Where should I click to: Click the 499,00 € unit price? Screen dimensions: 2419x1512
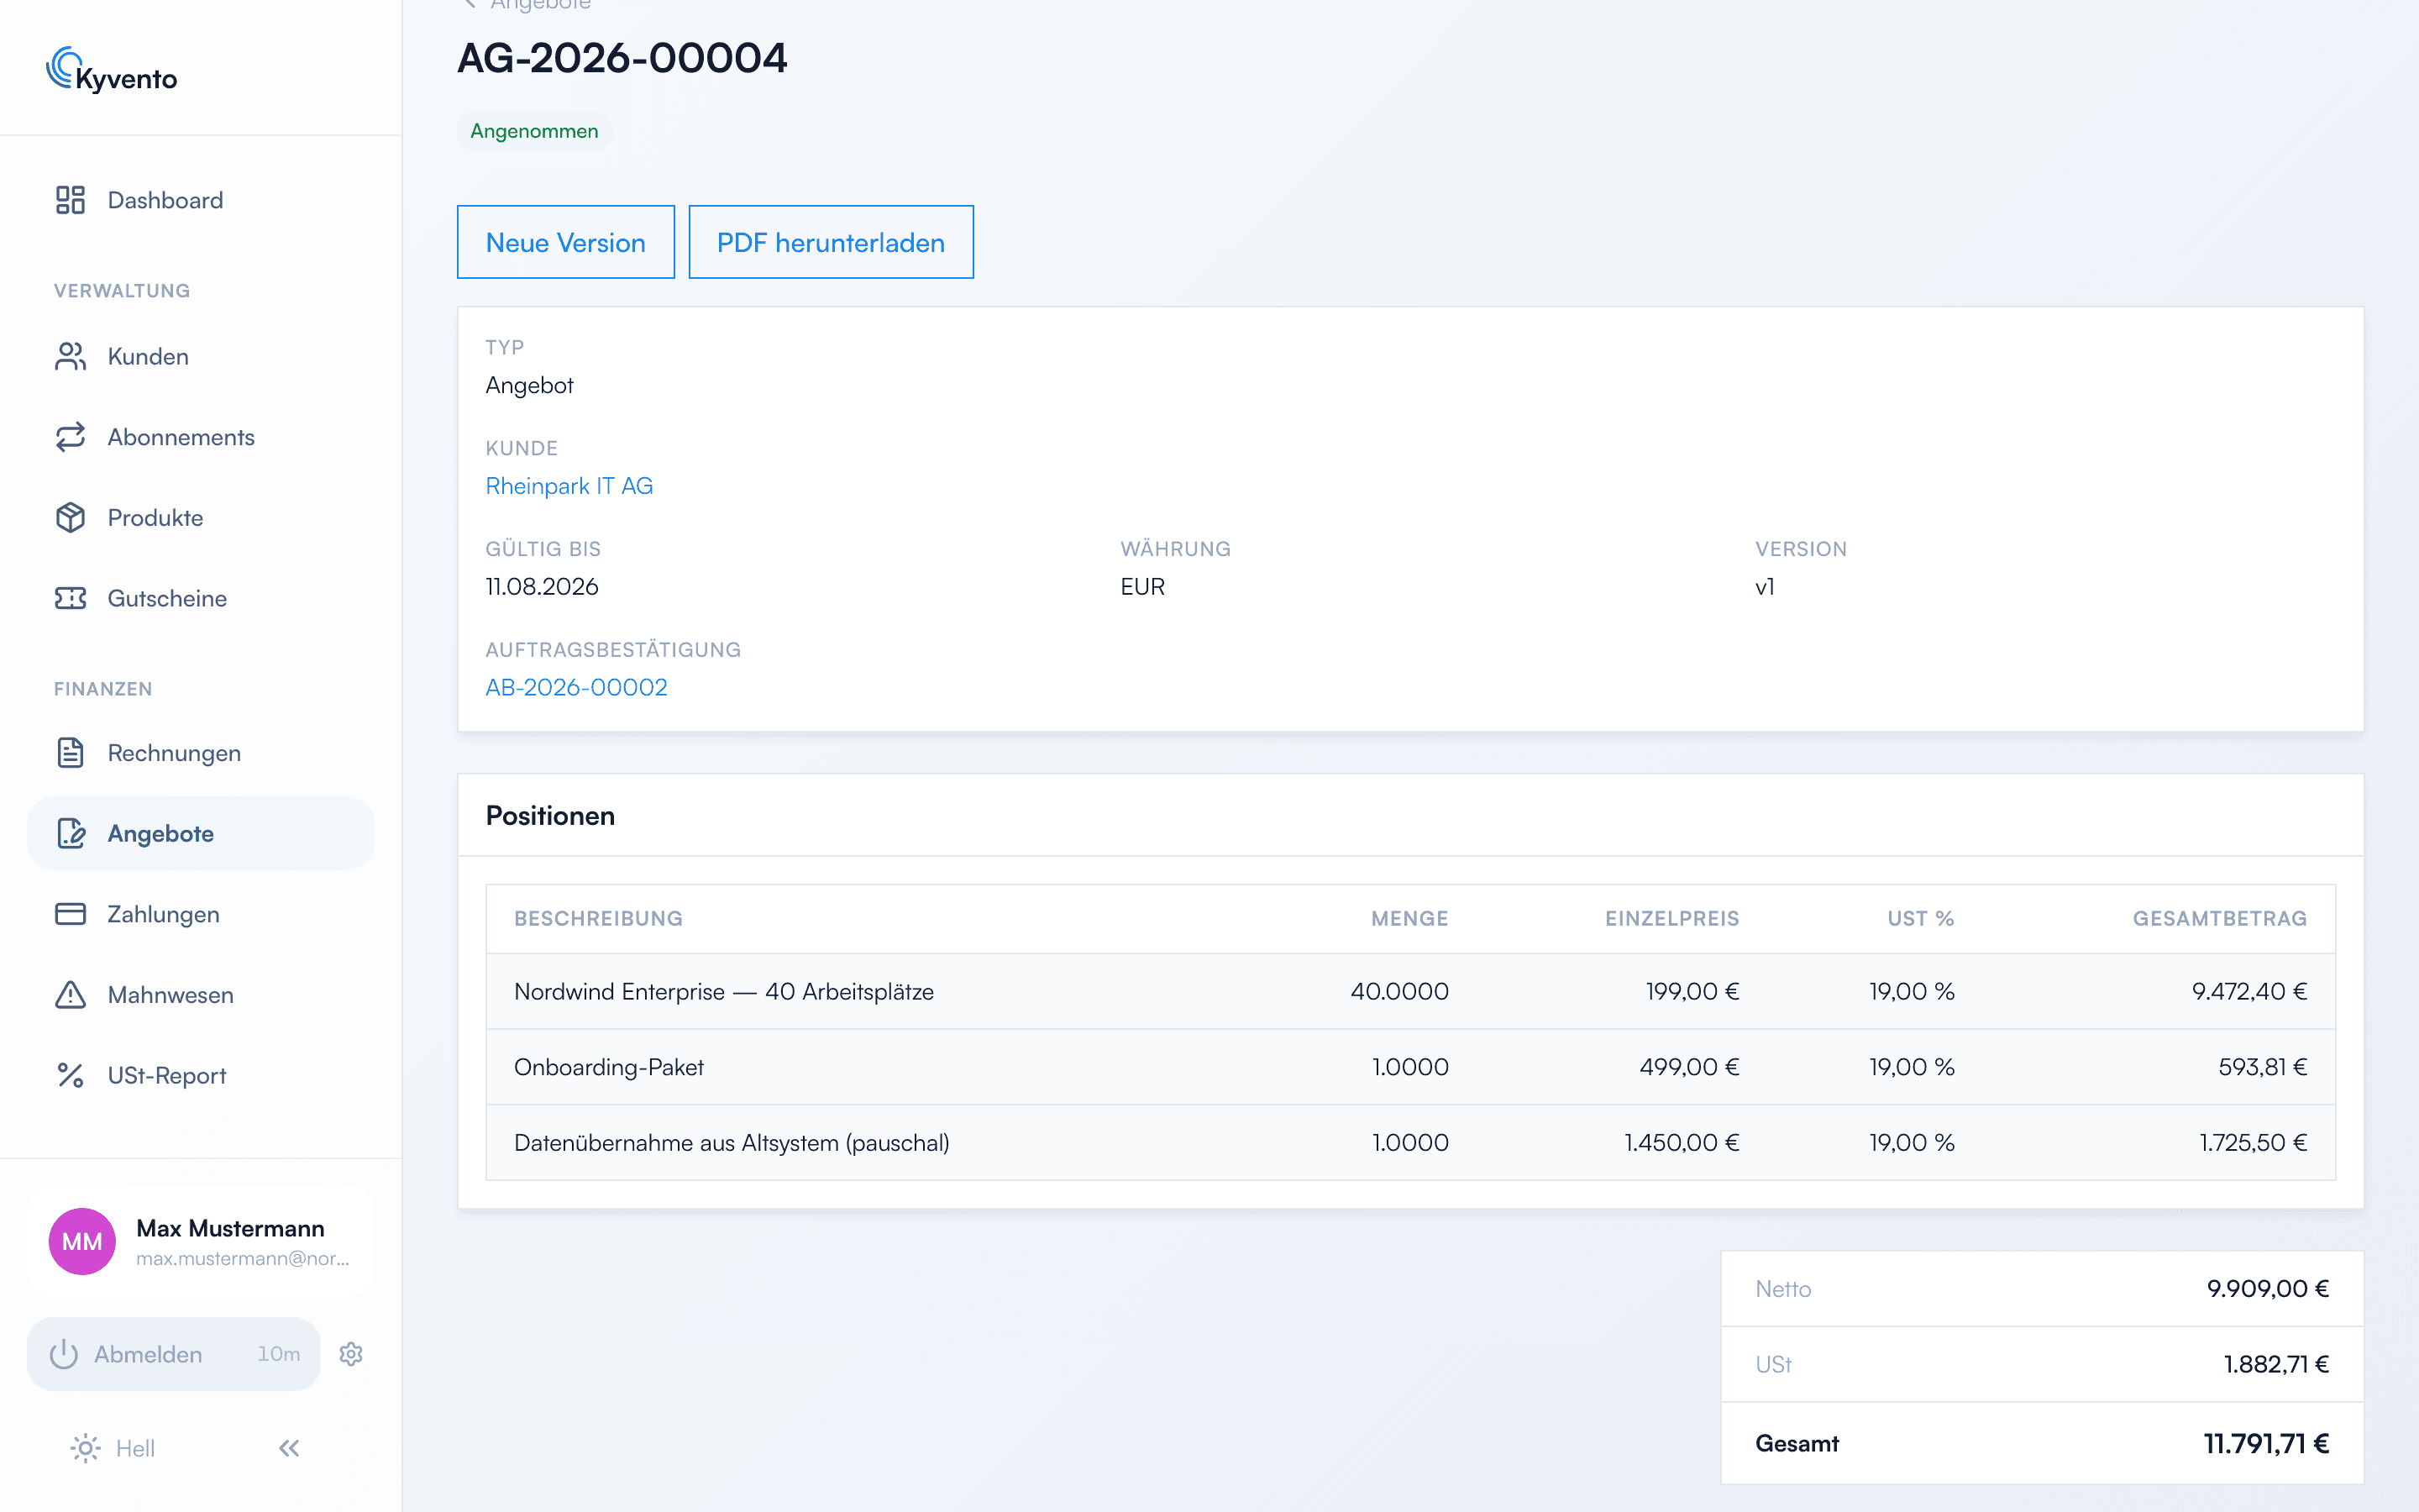1689,1067
